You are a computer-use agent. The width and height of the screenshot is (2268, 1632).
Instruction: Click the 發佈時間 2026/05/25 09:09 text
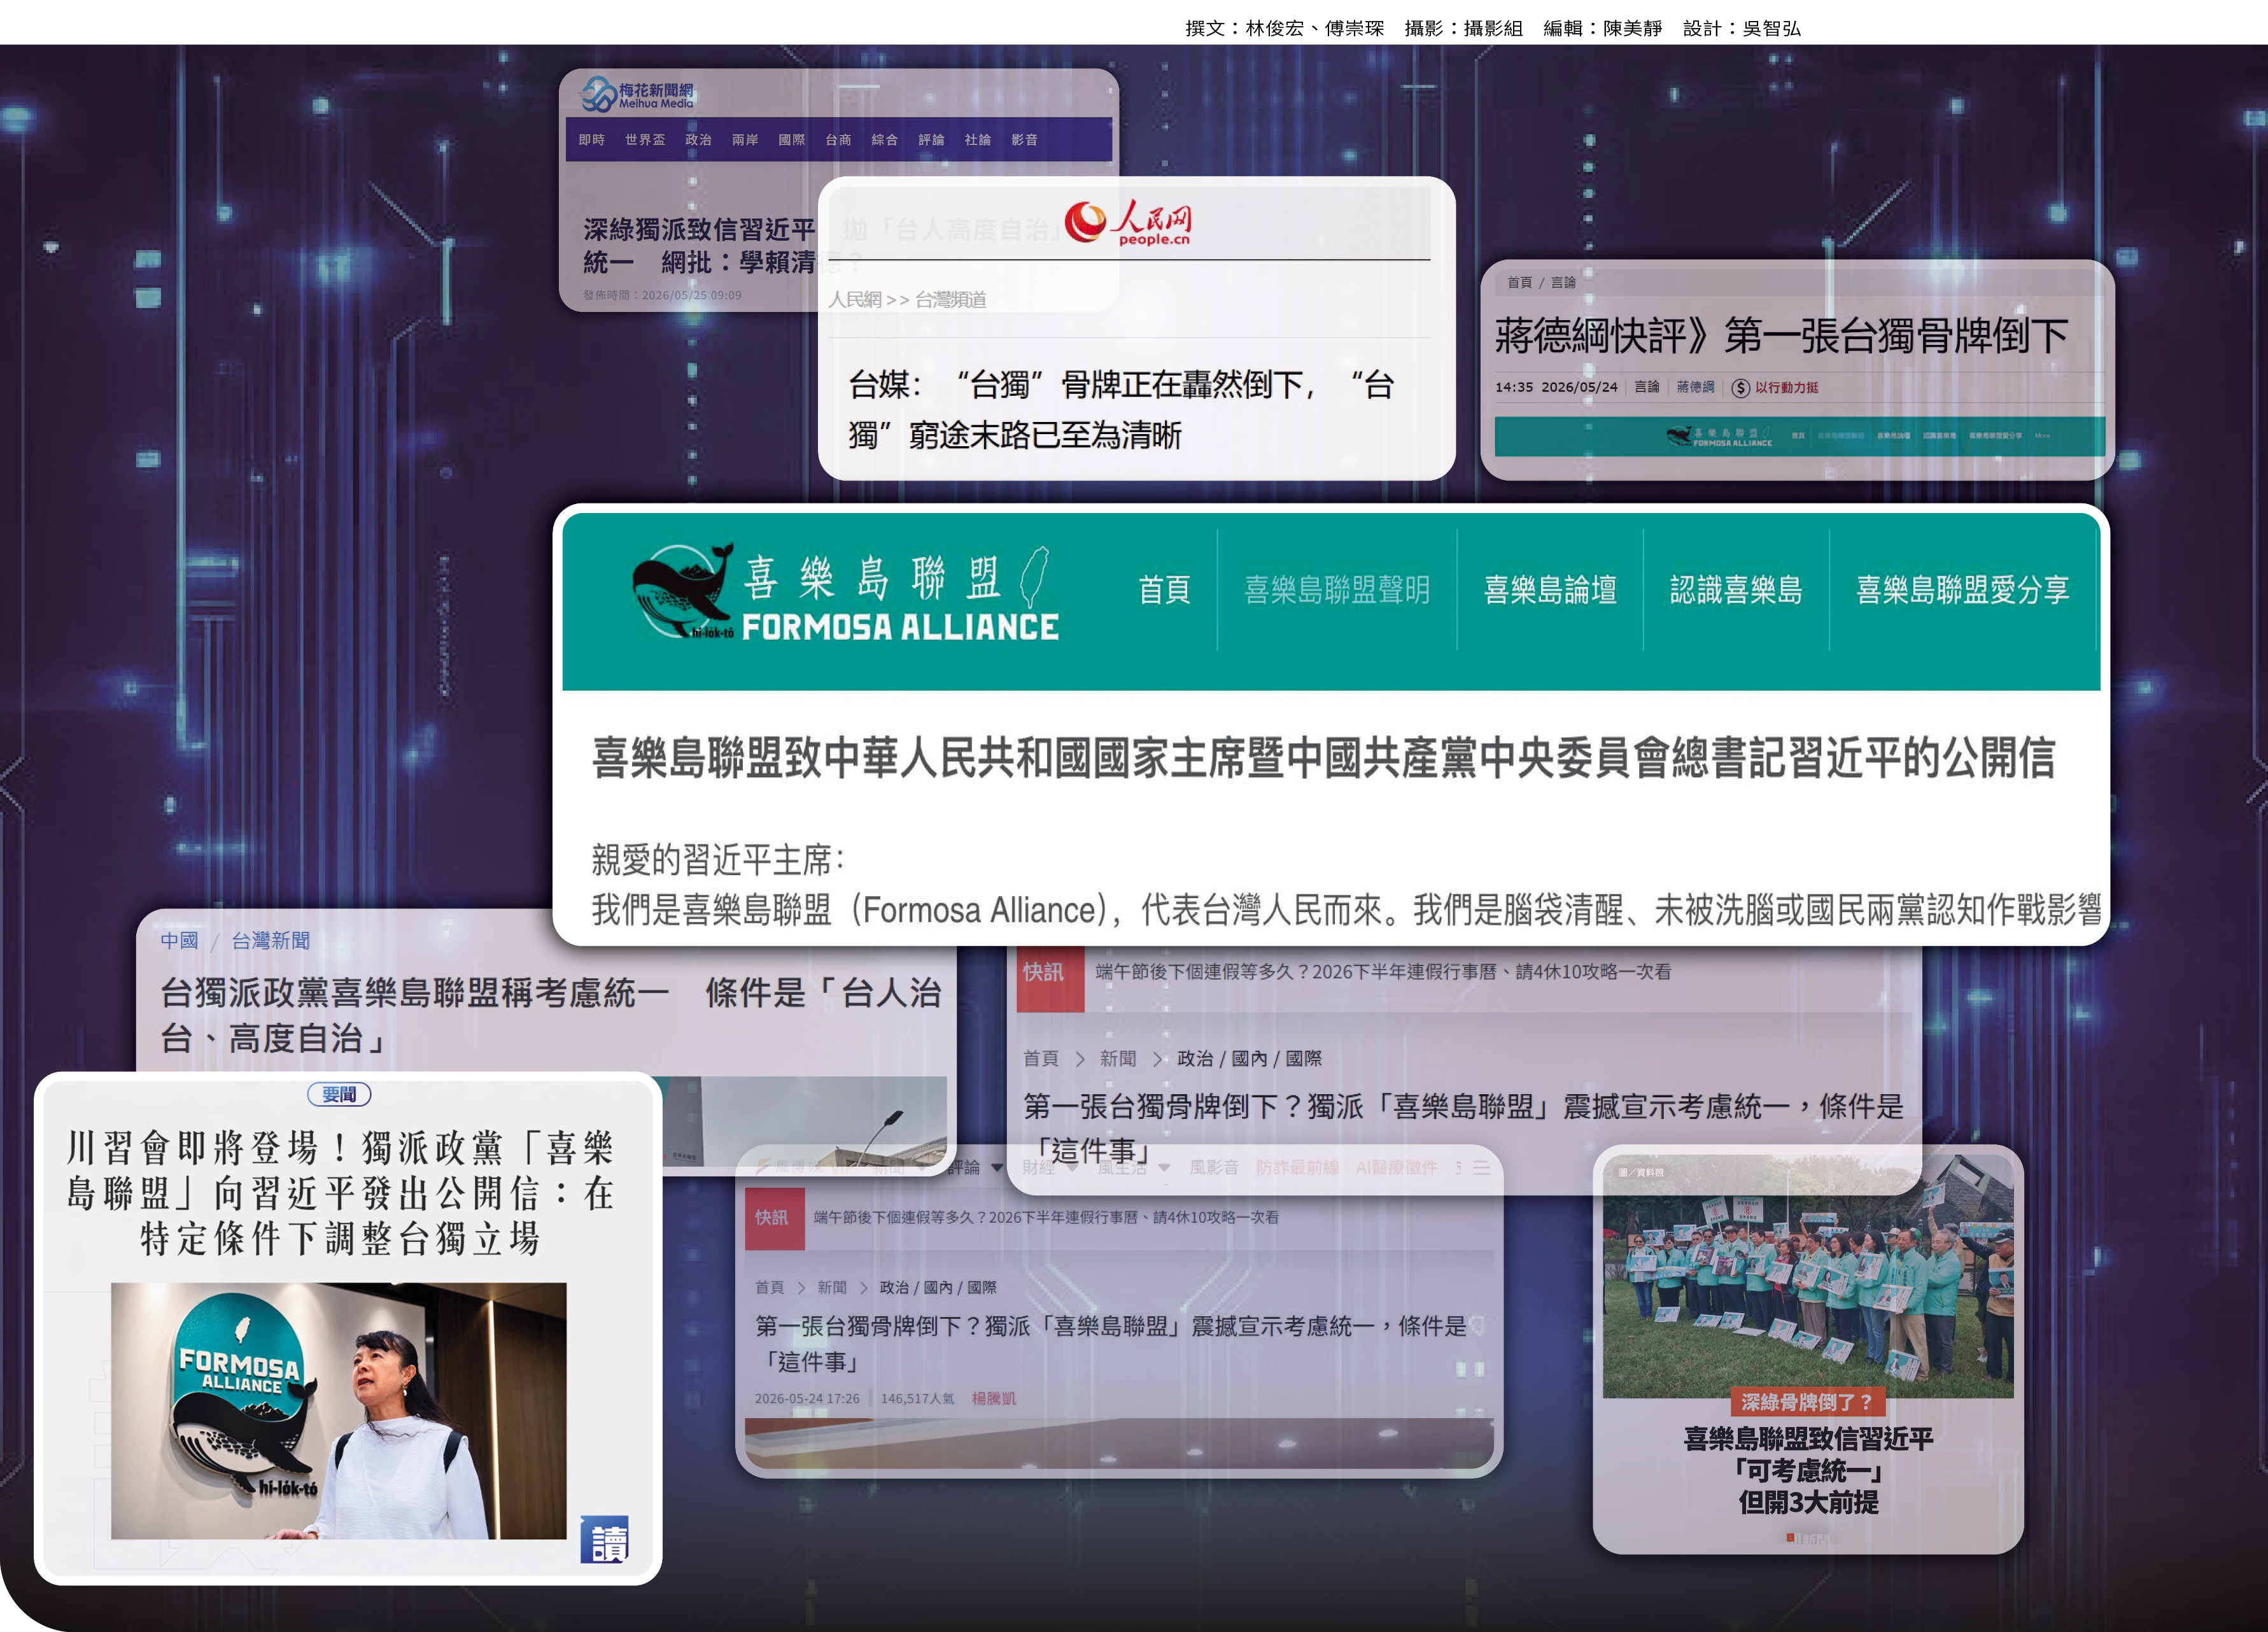tap(663, 295)
